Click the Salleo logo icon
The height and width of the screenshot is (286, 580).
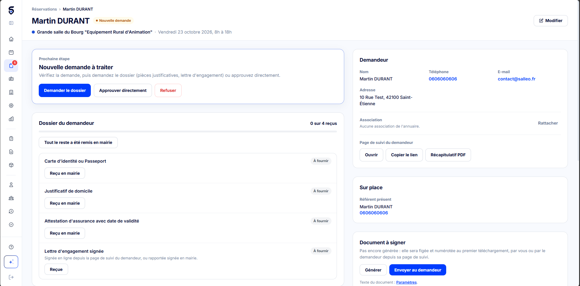[11, 10]
